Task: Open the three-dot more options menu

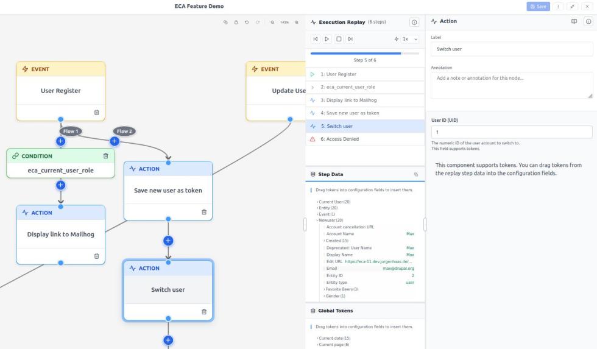Action: (558, 7)
